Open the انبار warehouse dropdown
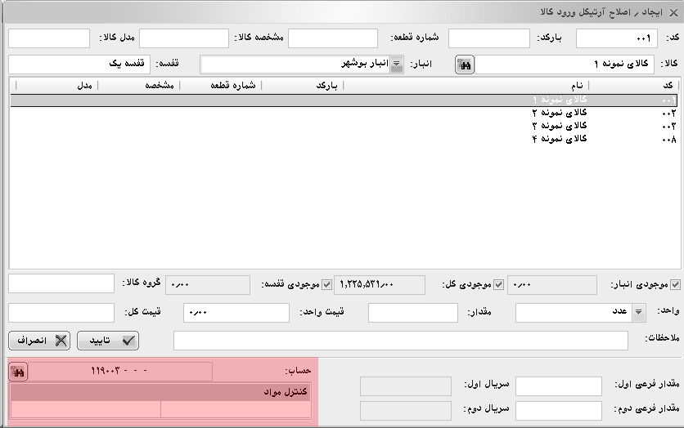The height and width of the screenshot is (428, 684). pyautogui.click(x=397, y=65)
